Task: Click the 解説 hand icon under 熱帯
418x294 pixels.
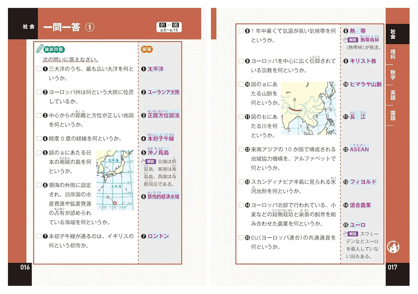Action: click(x=346, y=40)
